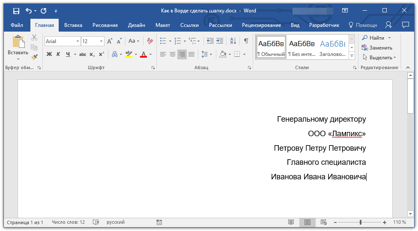The image size is (418, 231).
Task: Toggle paragraph marks ¶ display
Action: pyautogui.click(x=246, y=41)
